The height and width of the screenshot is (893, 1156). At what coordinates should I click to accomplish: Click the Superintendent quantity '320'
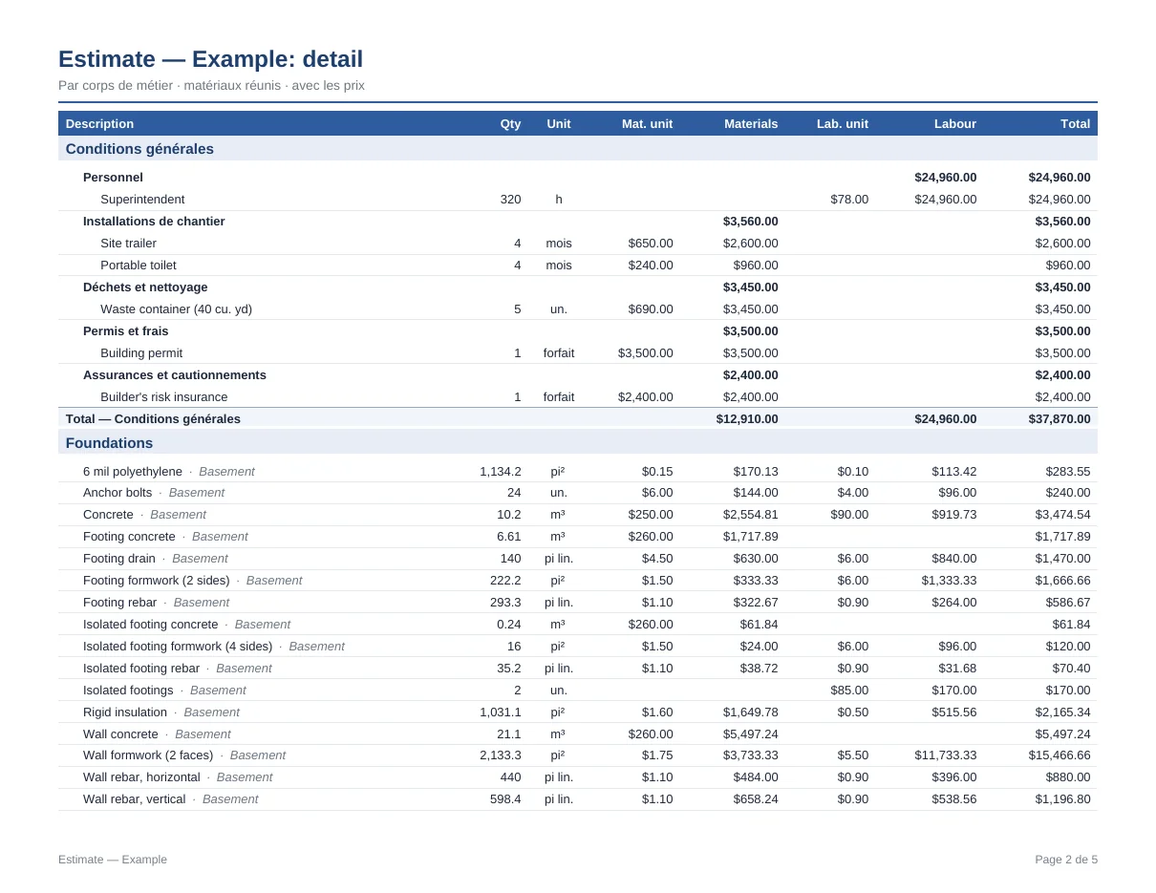[x=510, y=200]
